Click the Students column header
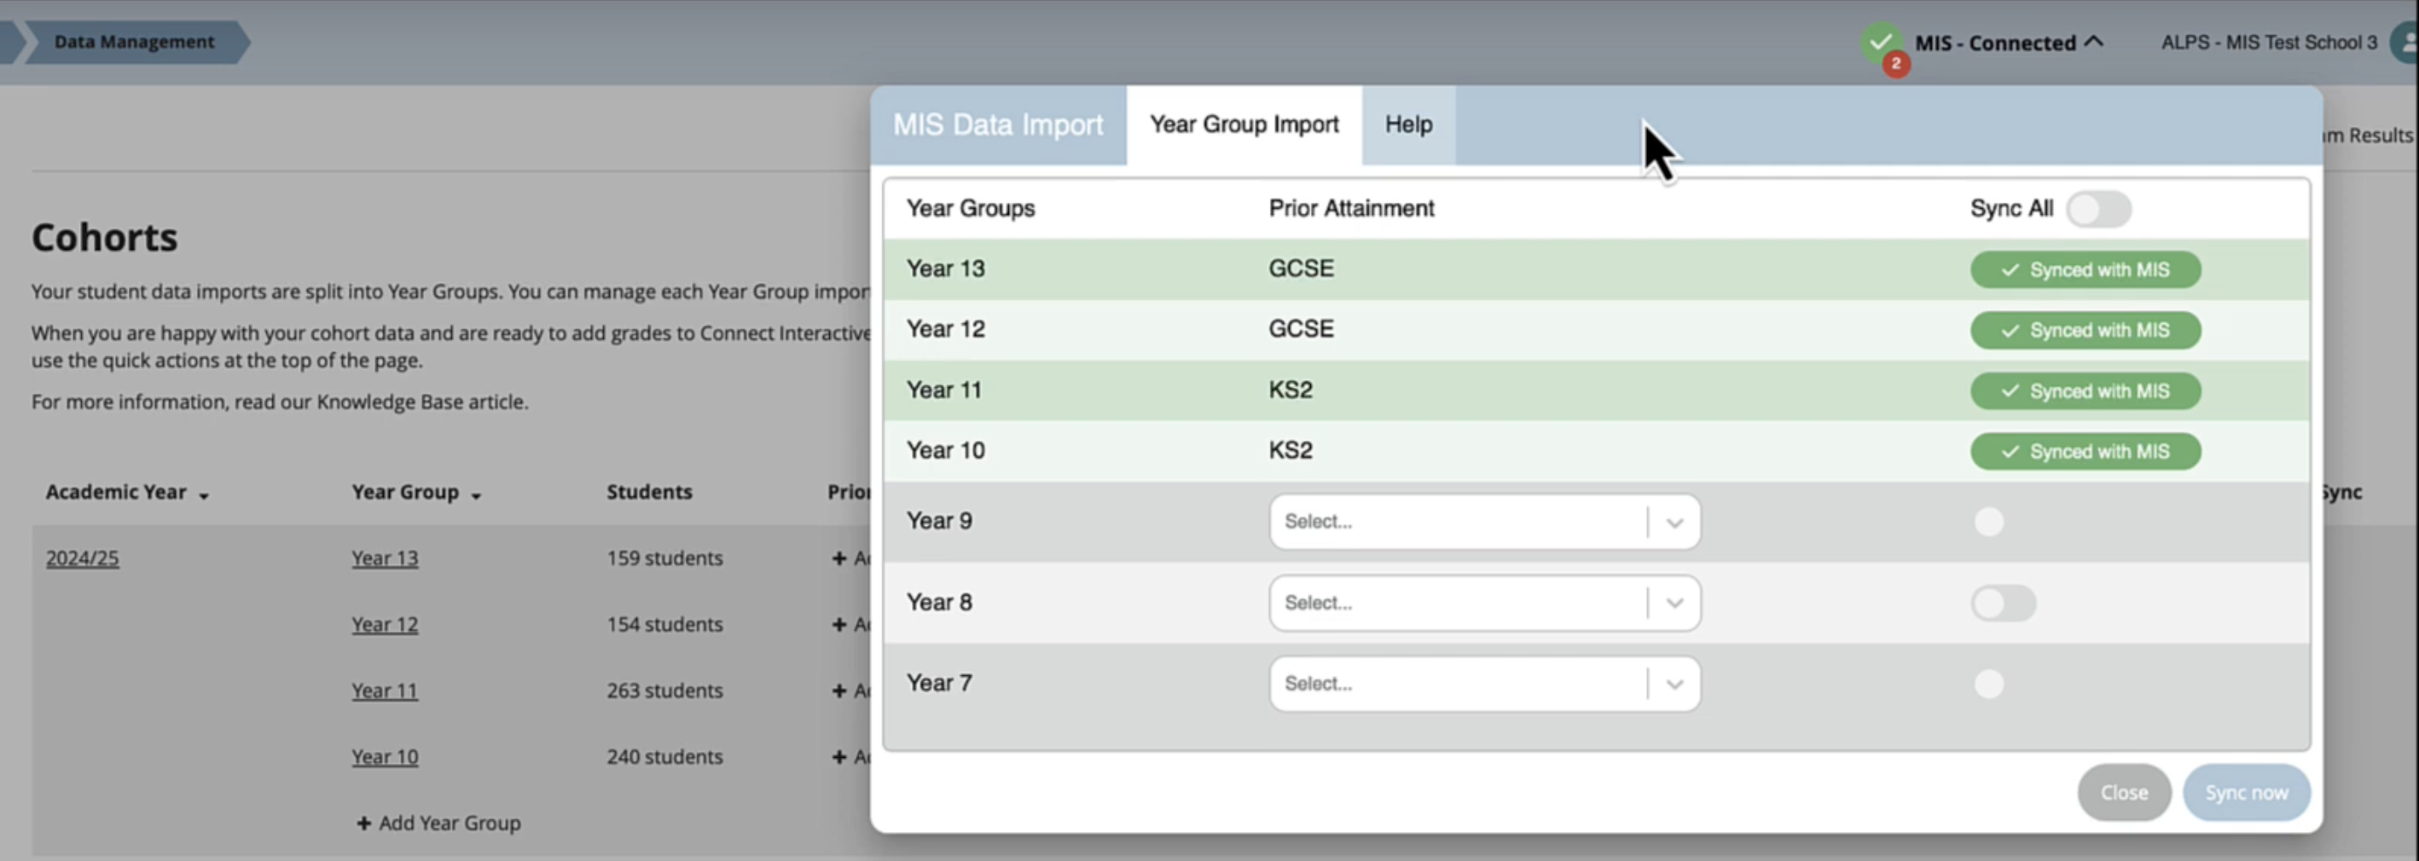This screenshot has height=861, width=2419. [649, 492]
